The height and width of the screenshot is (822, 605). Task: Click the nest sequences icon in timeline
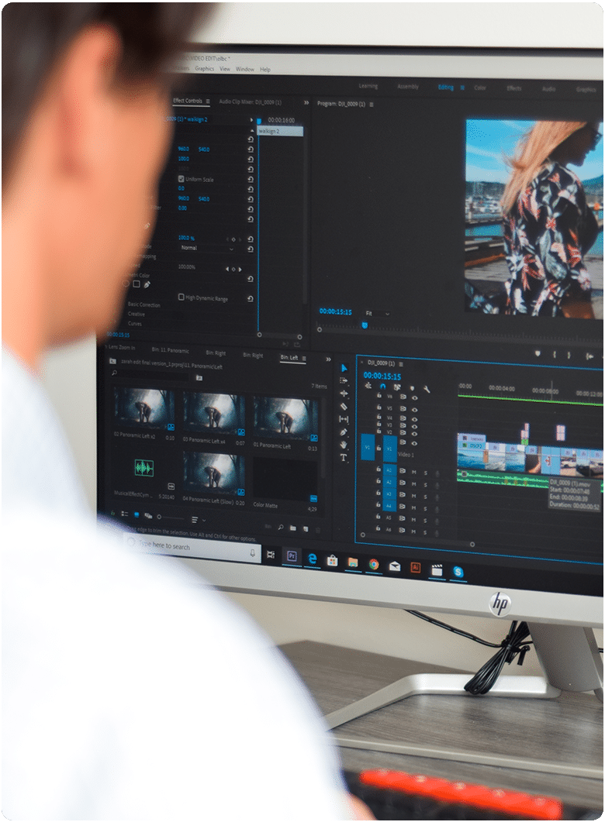368,385
